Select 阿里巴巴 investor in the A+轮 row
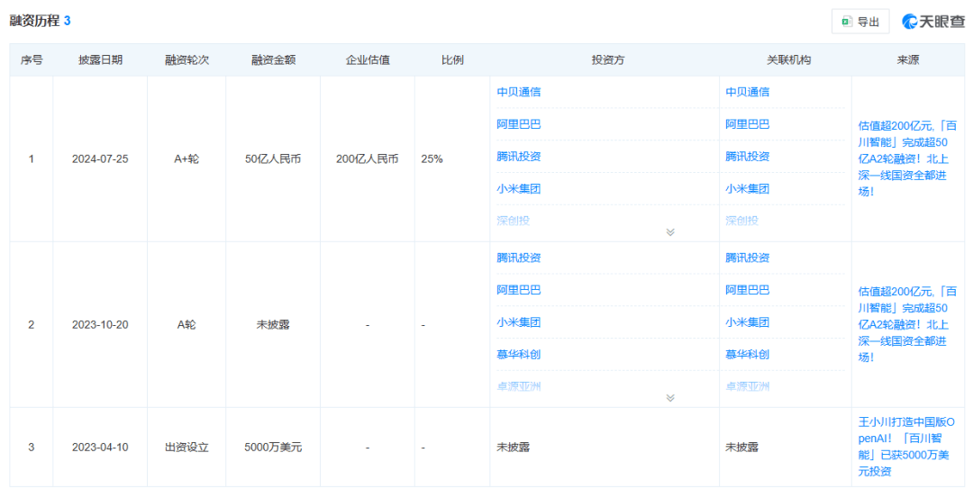 519,124
